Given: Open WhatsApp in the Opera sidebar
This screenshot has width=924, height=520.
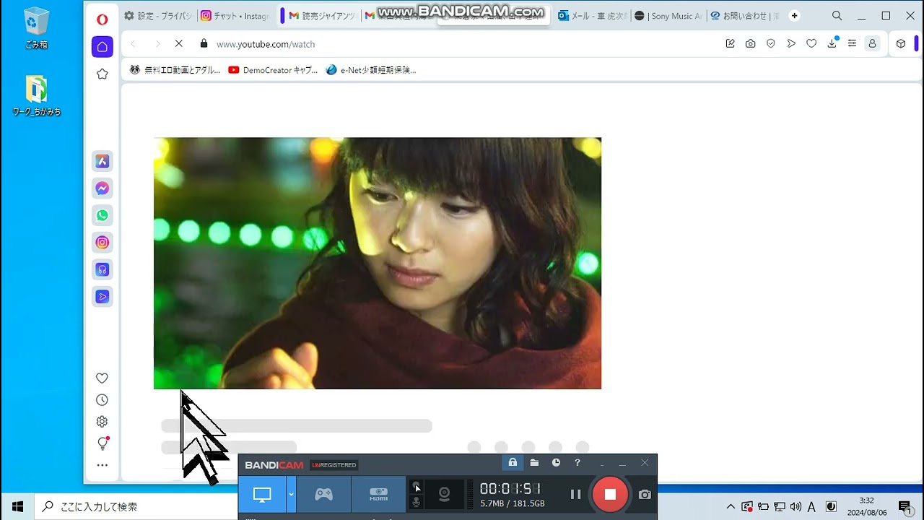Looking at the screenshot, I should click(103, 215).
